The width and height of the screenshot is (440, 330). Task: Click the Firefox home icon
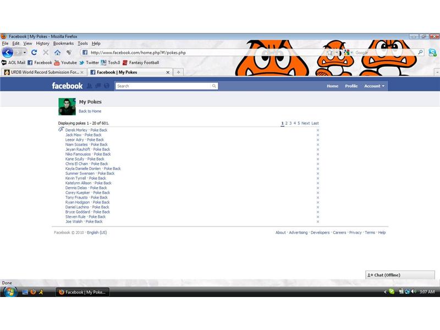point(57,52)
